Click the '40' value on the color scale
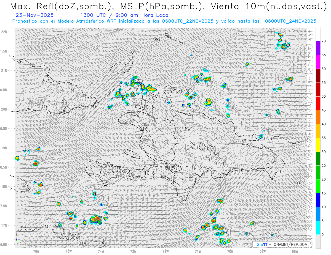The height and width of the screenshot is (255, 331). 324,124
